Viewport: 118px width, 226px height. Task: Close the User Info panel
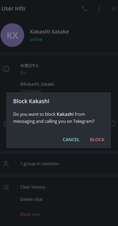(x=113, y=9)
